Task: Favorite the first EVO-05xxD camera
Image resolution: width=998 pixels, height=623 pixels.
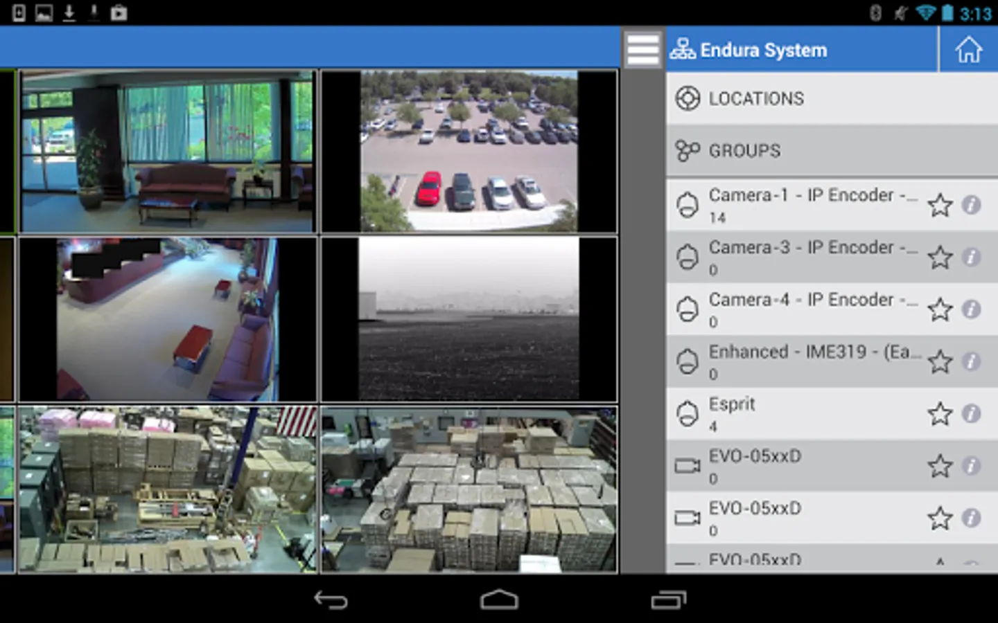Action: [x=940, y=466]
